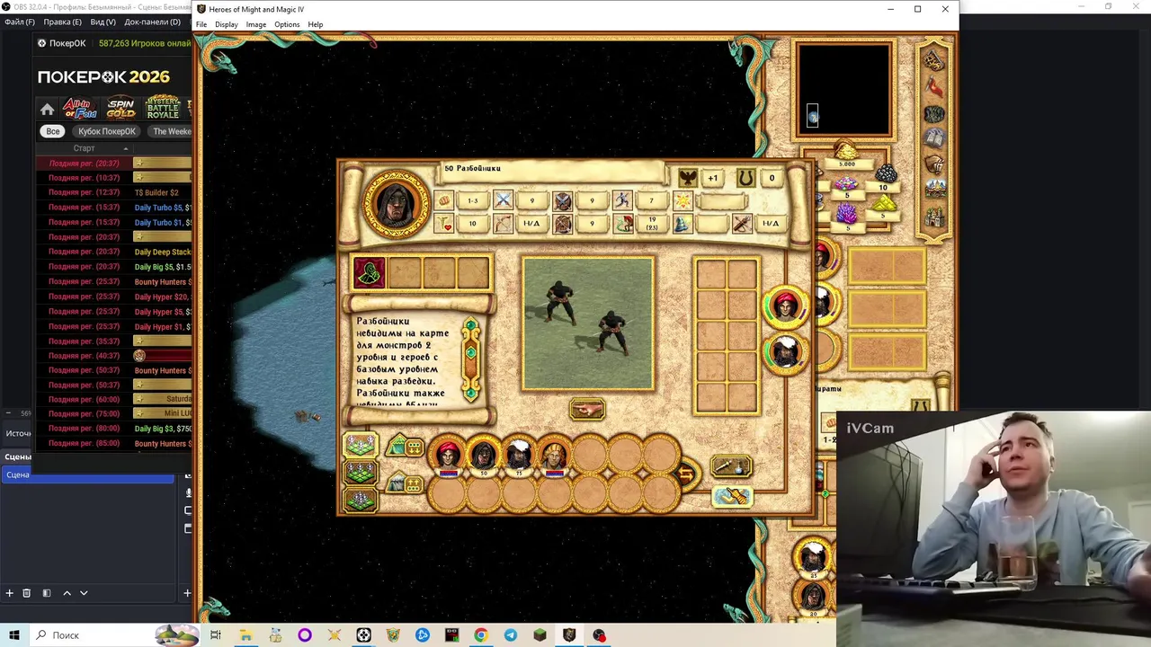
Task: Click the ore resource showing 10
Action: (885, 174)
